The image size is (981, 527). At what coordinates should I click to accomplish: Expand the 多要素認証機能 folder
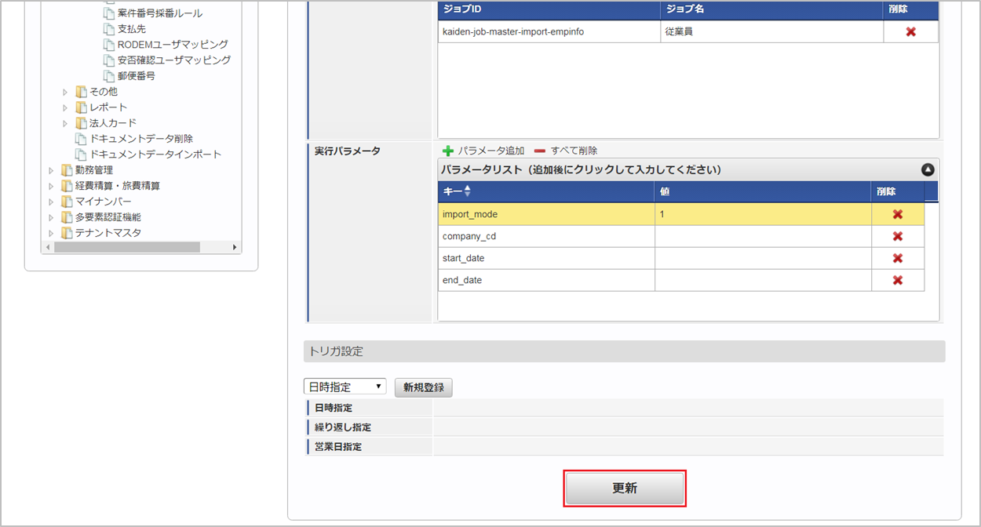pyautogui.click(x=52, y=217)
